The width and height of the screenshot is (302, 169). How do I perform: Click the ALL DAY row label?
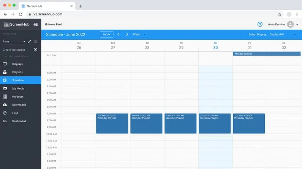coord(52,55)
